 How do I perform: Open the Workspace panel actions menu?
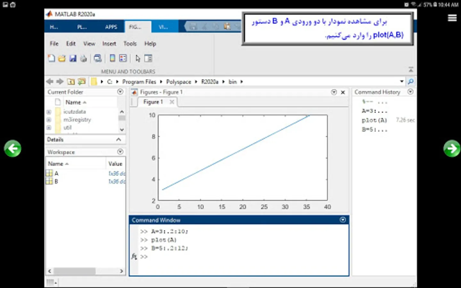pos(120,152)
